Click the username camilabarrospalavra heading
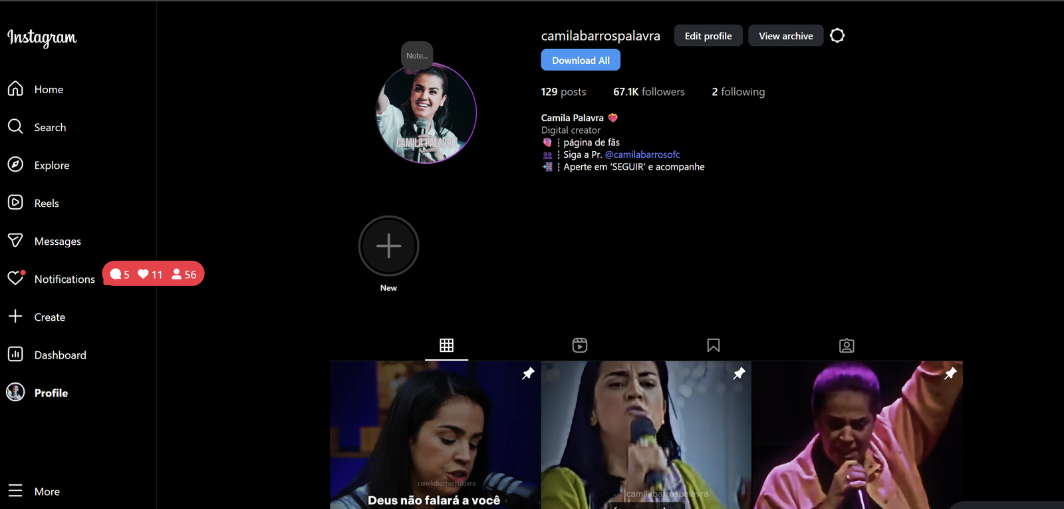Viewport: 1064px width, 509px height. pos(600,36)
